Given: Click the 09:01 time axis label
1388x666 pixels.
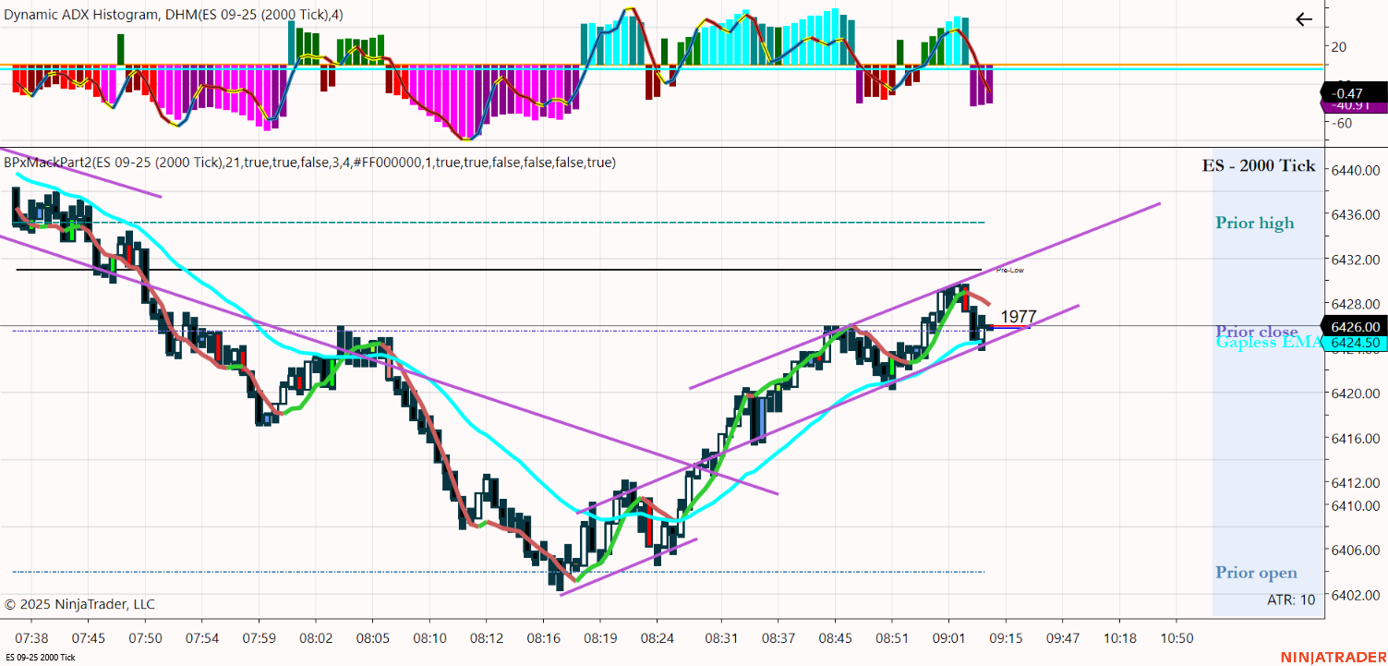Looking at the screenshot, I should pos(948,638).
